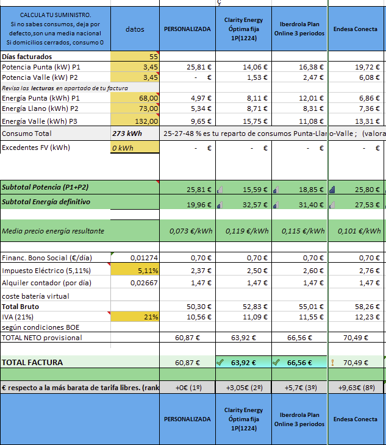Select Subtotal Energía definitivo label cell
This screenshot has width=386, height=445.
[80, 202]
